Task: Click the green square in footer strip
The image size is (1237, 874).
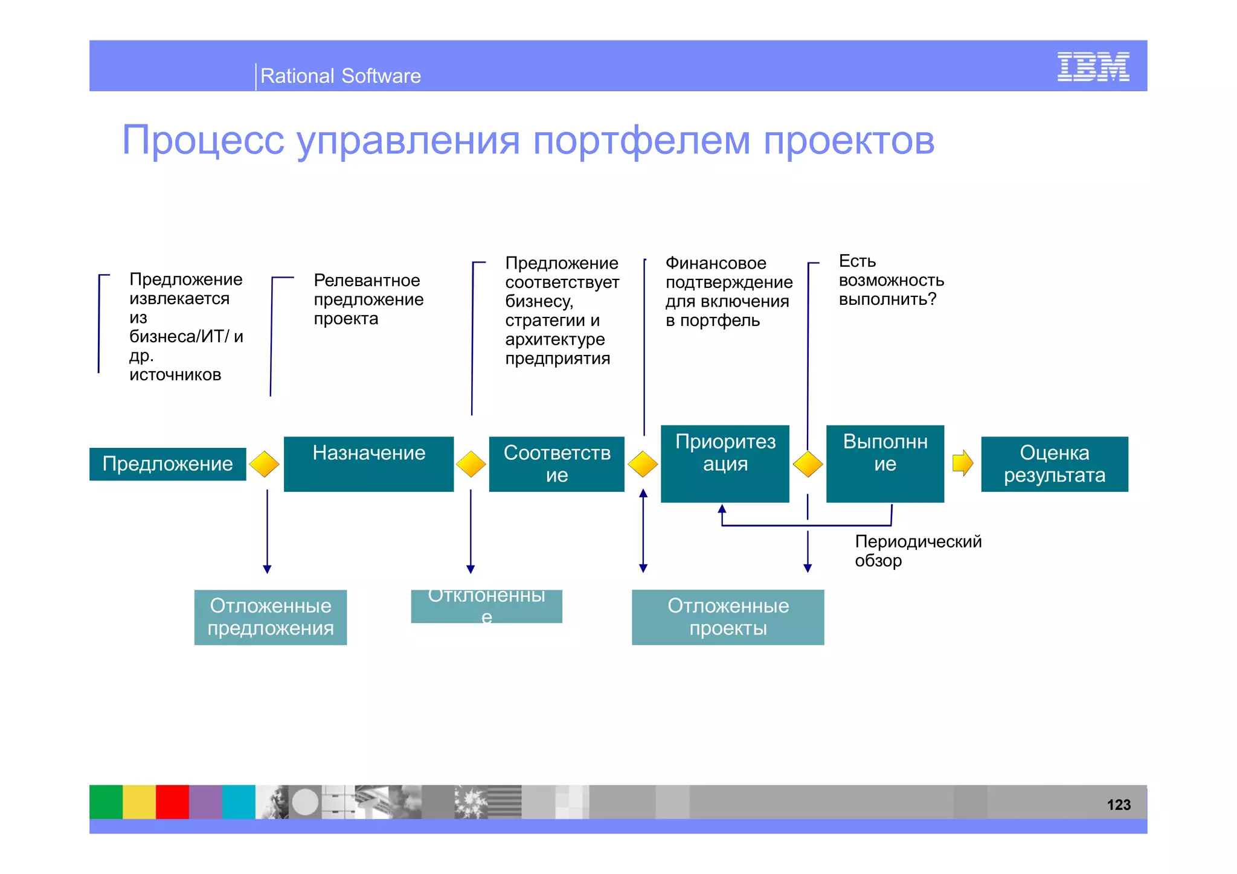Action: (x=106, y=802)
